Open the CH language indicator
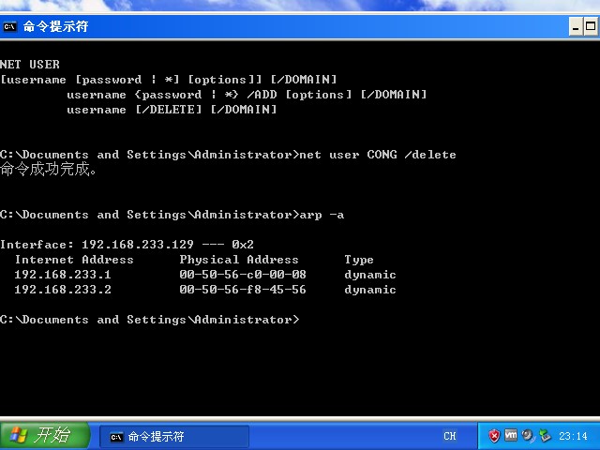600x450 pixels. pos(450,436)
